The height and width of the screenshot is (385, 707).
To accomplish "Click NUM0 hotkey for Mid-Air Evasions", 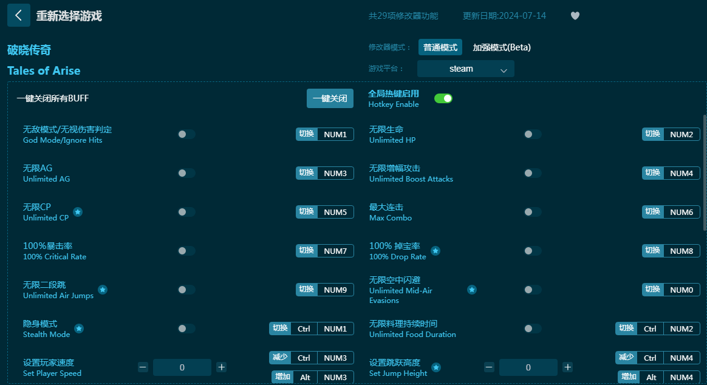I will click(681, 290).
